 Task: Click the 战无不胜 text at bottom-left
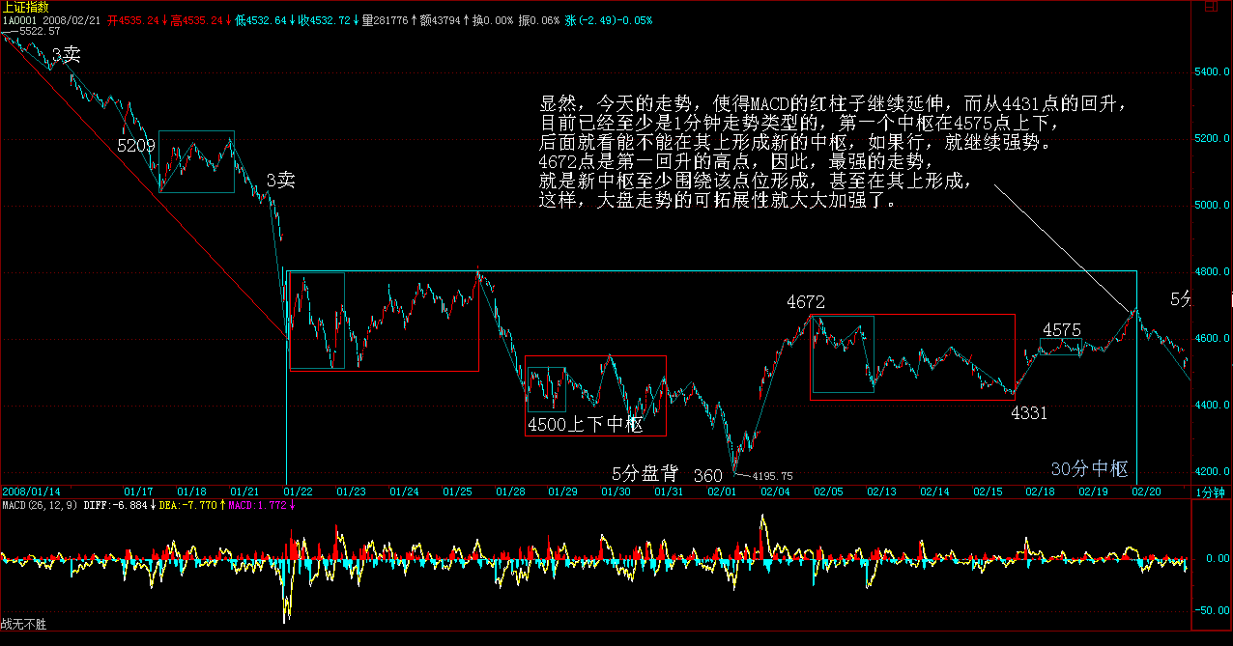pos(23,625)
